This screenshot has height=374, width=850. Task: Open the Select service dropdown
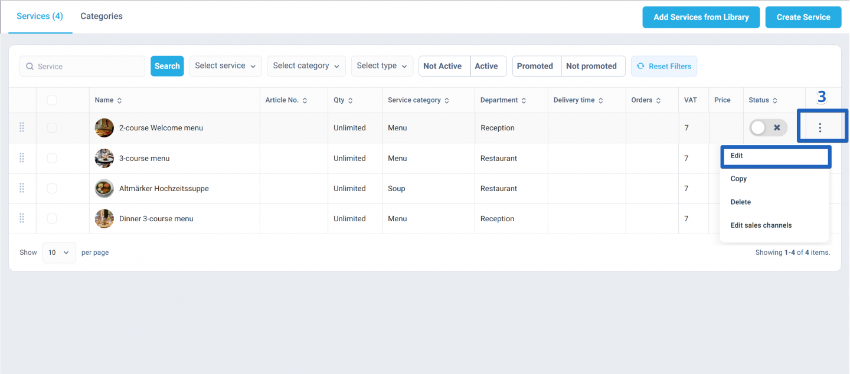point(225,66)
